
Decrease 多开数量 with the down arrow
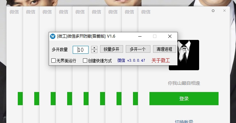coord(94,51)
